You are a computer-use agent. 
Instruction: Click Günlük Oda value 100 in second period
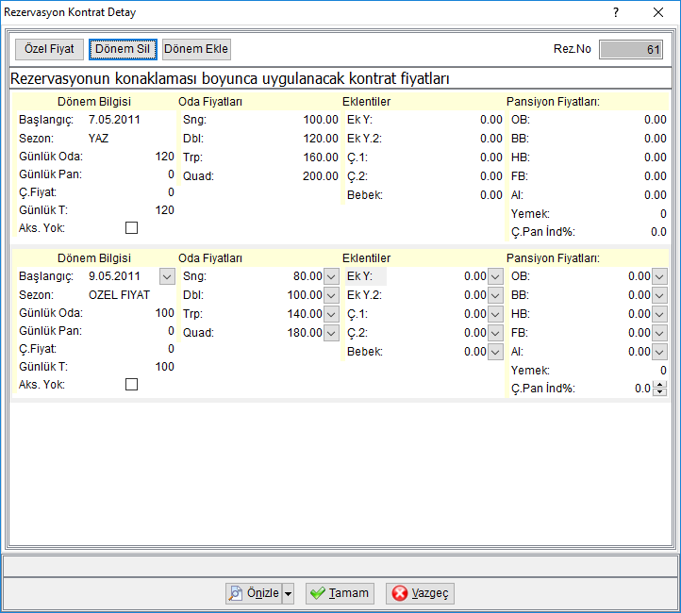(165, 313)
